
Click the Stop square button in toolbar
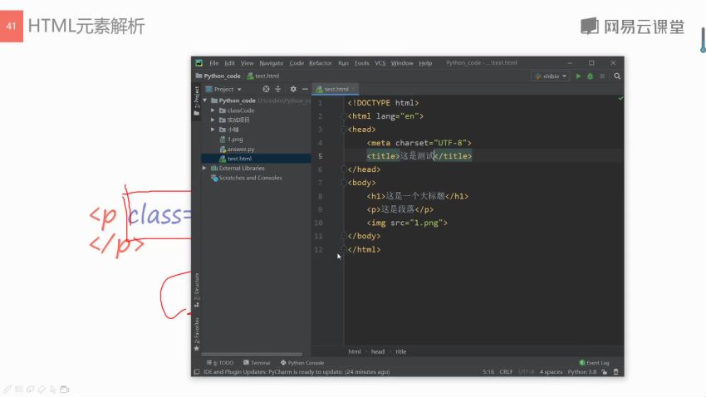pos(602,76)
